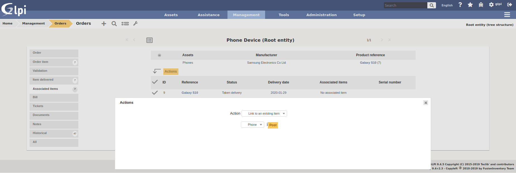Open the English language selector
The width and height of the screenshot is (516, 173).
tap(447, 5)
